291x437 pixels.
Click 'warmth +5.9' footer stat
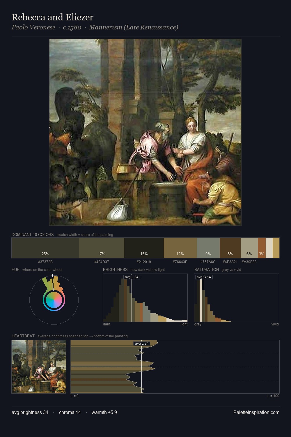pos(104,412)
